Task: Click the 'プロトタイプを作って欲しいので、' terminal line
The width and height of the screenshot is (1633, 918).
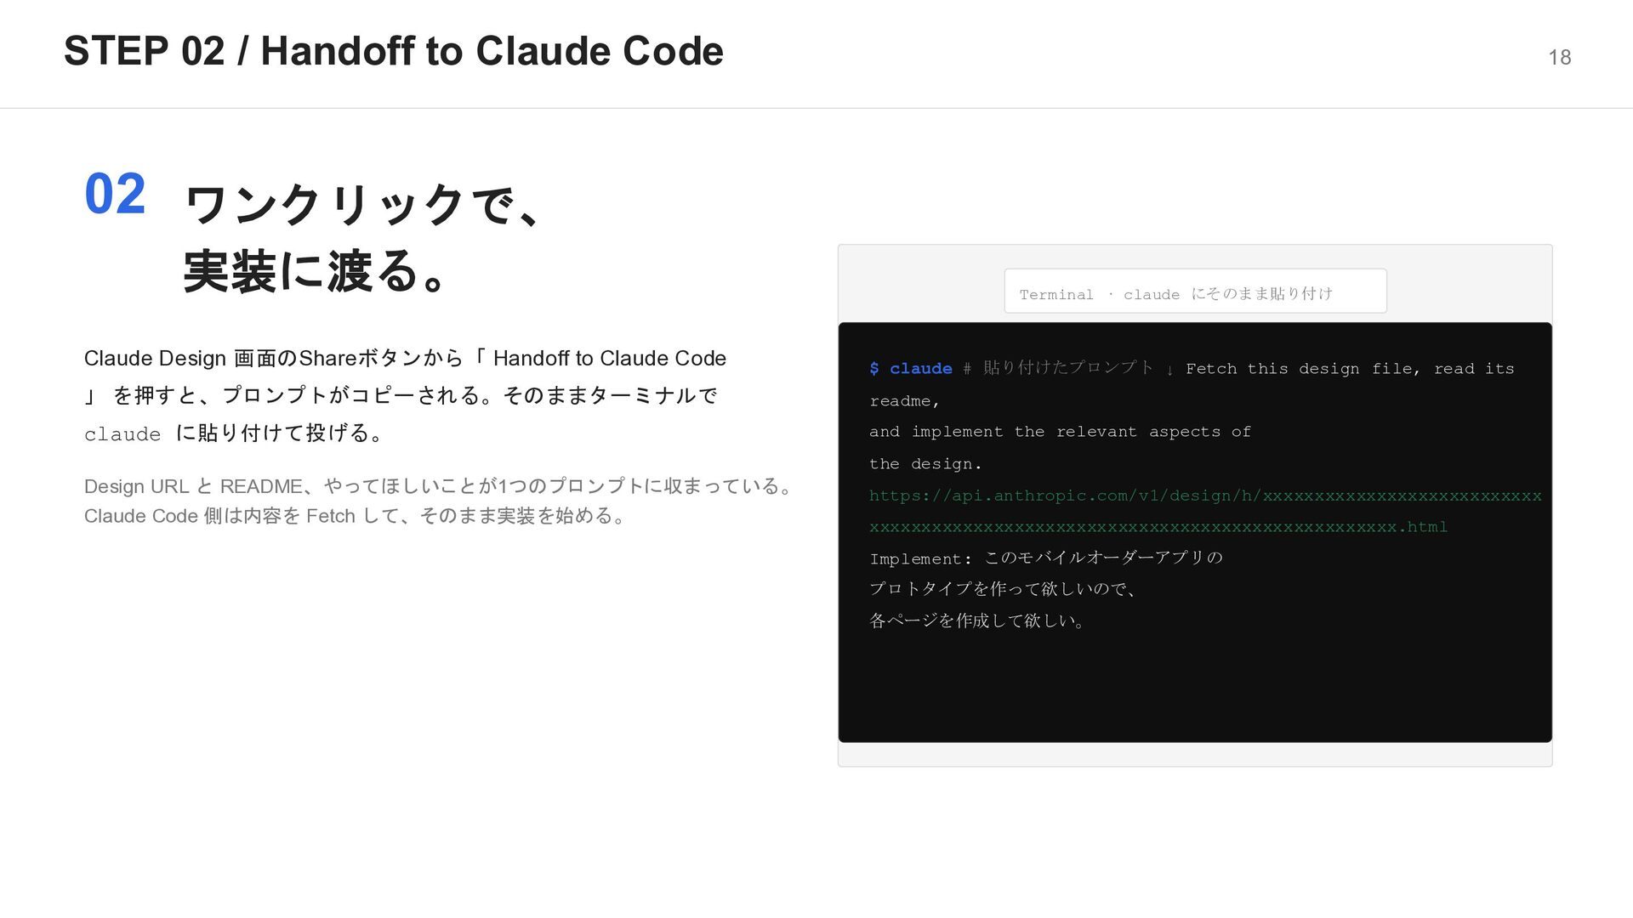Action: 1003,589
